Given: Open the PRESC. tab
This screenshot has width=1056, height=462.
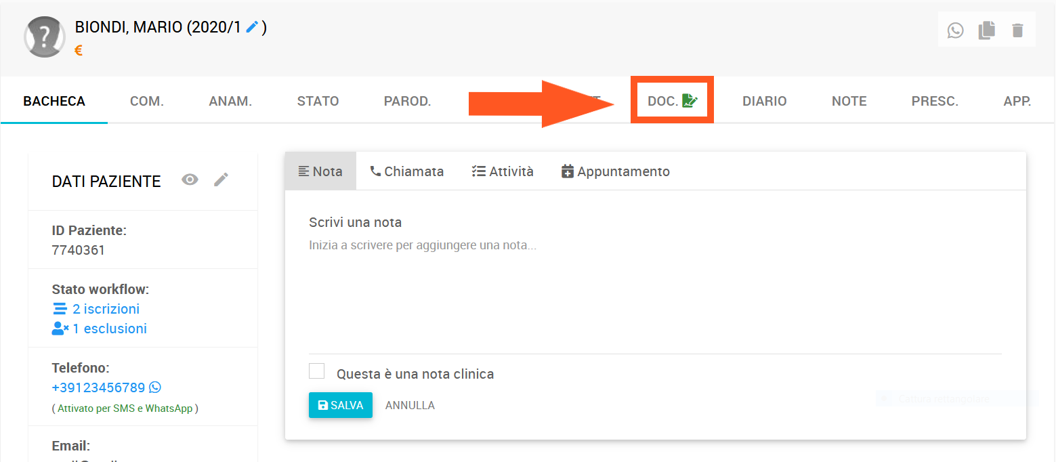Looking at the screenshot, I should coord(935,102).
